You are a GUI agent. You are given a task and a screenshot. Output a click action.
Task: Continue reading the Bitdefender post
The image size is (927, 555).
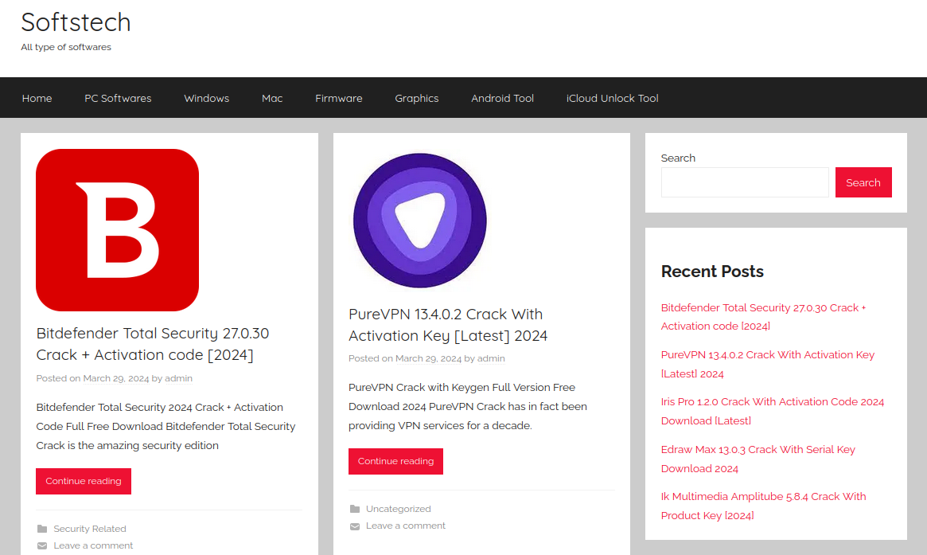coord(84,481)
